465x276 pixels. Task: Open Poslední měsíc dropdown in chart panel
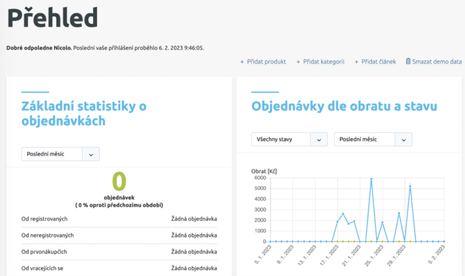point(373,140)
